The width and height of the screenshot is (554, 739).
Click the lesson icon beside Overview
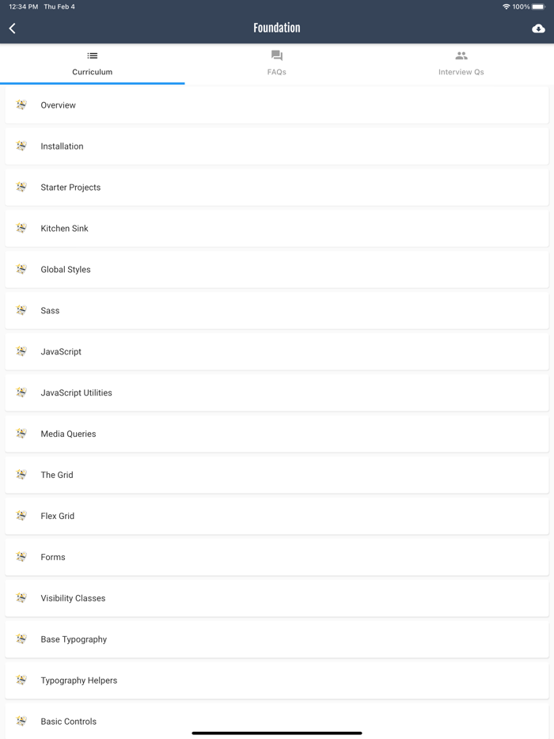[x=21, y=105]
